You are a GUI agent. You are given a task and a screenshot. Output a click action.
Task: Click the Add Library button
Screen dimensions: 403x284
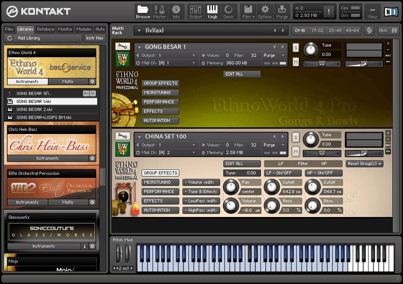click(28, 38)
